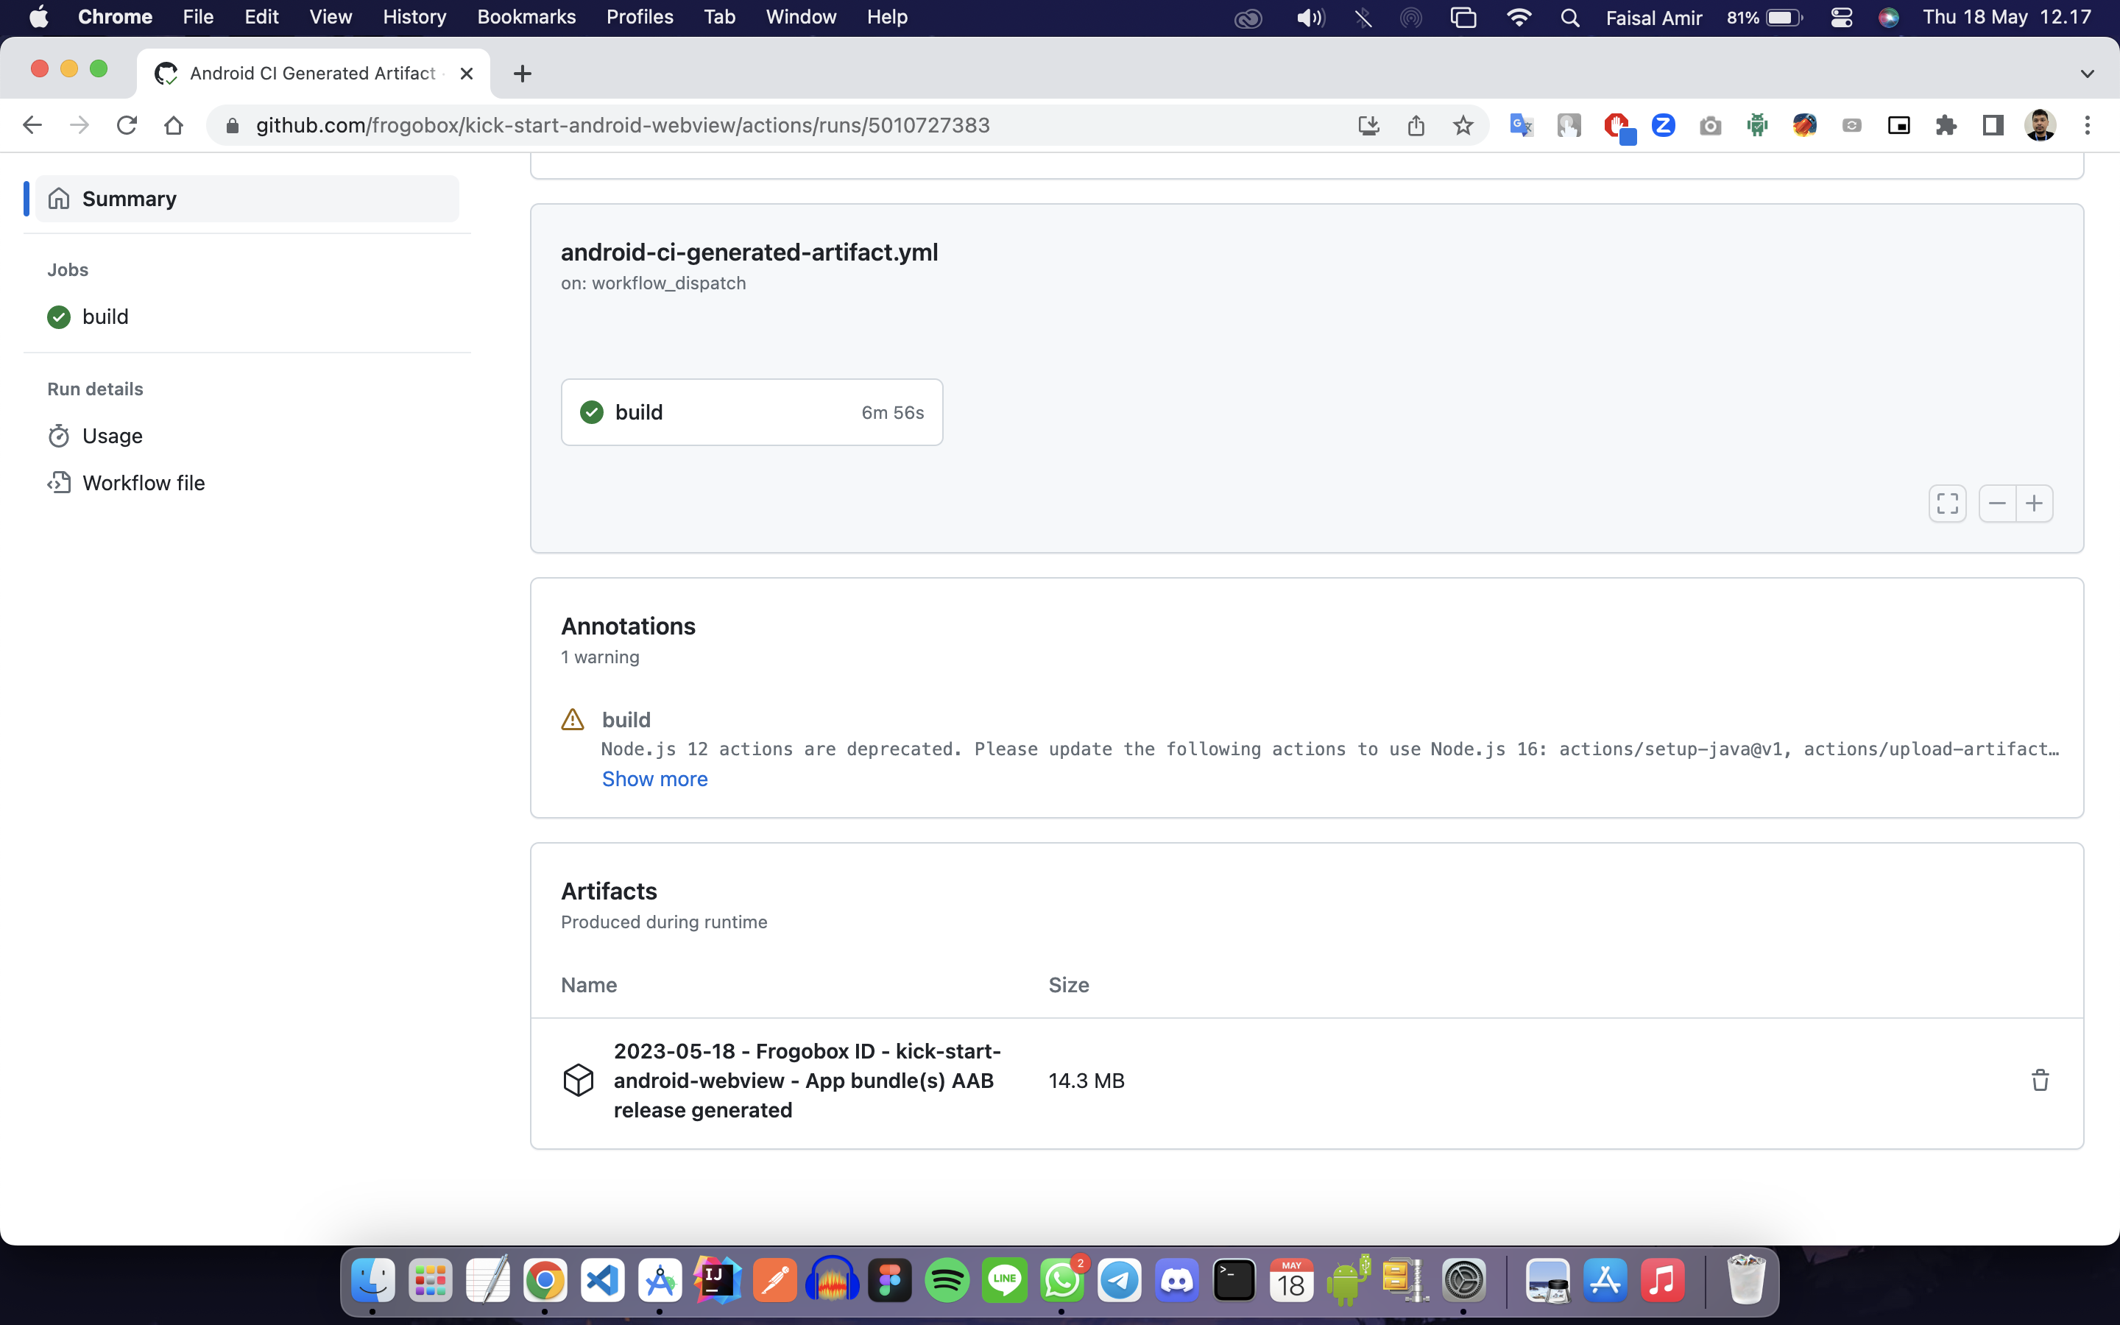Open Figma from the Dock
2120x1325 pixels.
click(890, 1280)
